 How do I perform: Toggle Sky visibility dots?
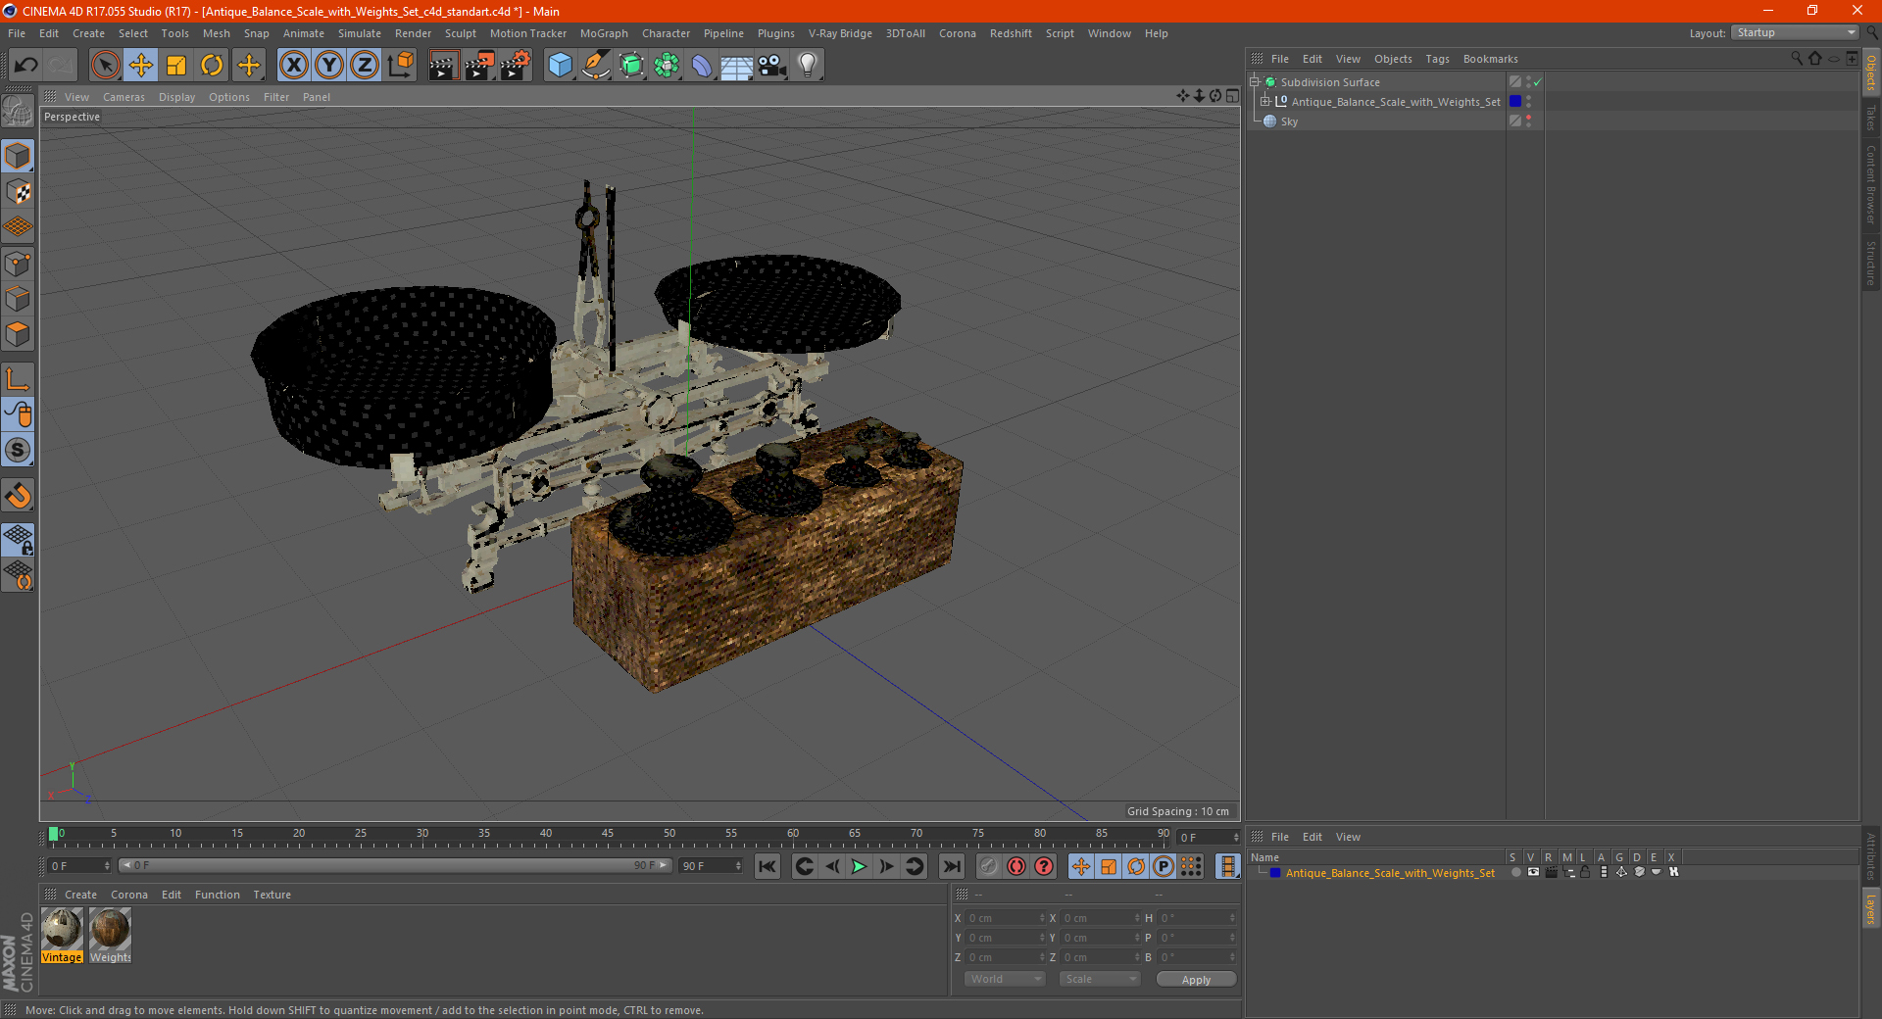[x=1528, y=121]
